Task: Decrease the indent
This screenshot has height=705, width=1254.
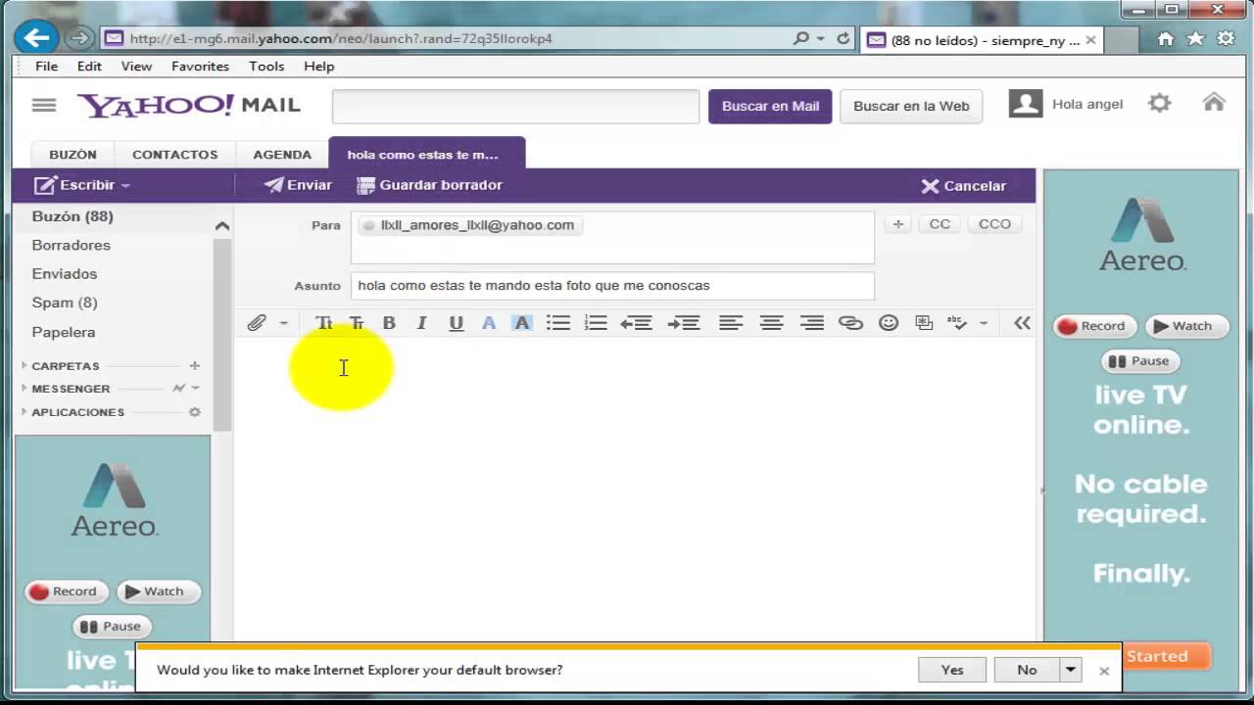Action: pyautogui.click(x=637, y=323)
